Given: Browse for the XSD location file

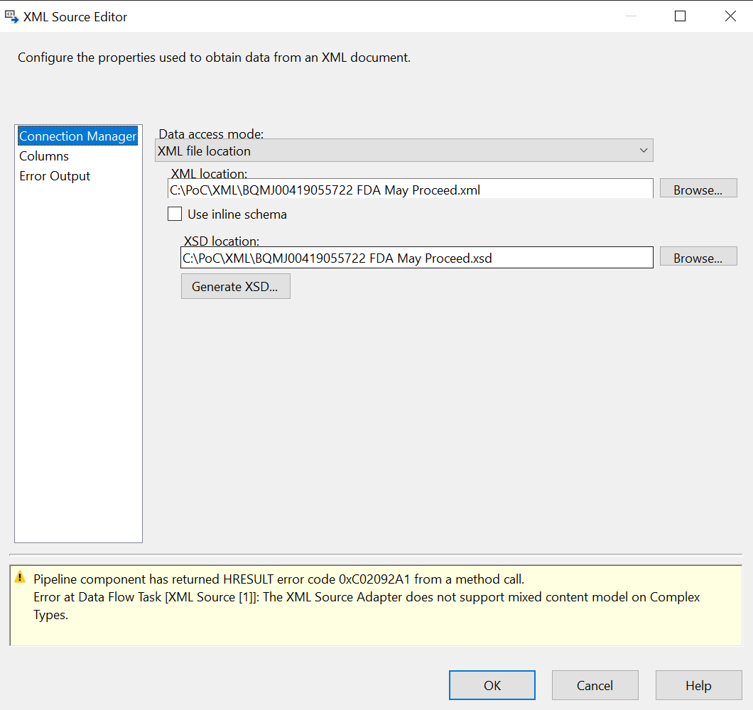Looking at the screenshot, I should point(698,258).
